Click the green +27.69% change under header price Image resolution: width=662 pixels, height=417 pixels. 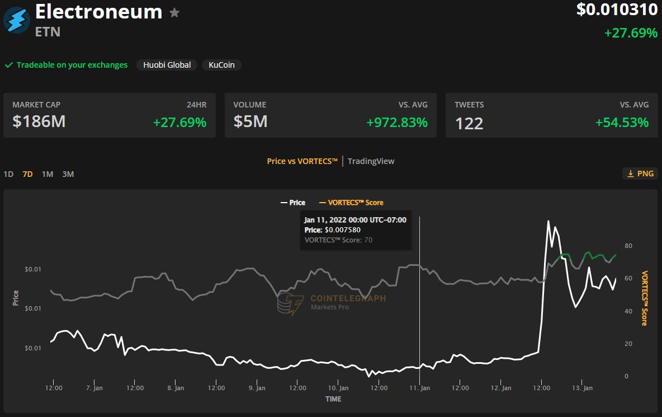point(631,33)
